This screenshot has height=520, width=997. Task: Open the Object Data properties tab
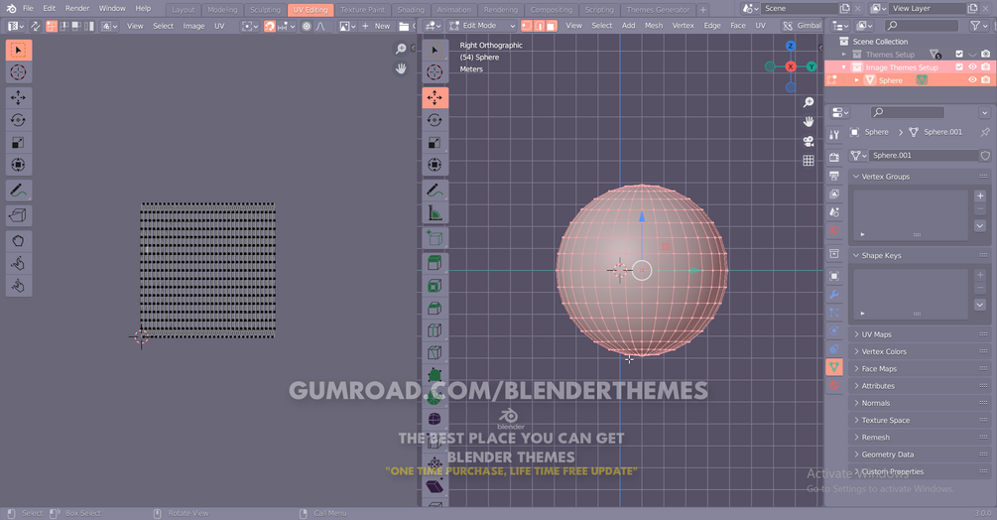(x=834, y=366)
